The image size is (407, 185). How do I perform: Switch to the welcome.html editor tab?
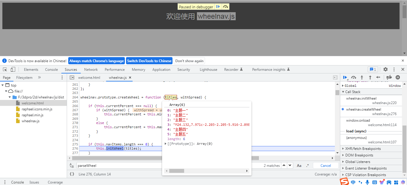pyautogui.click(x=89, y=78)
